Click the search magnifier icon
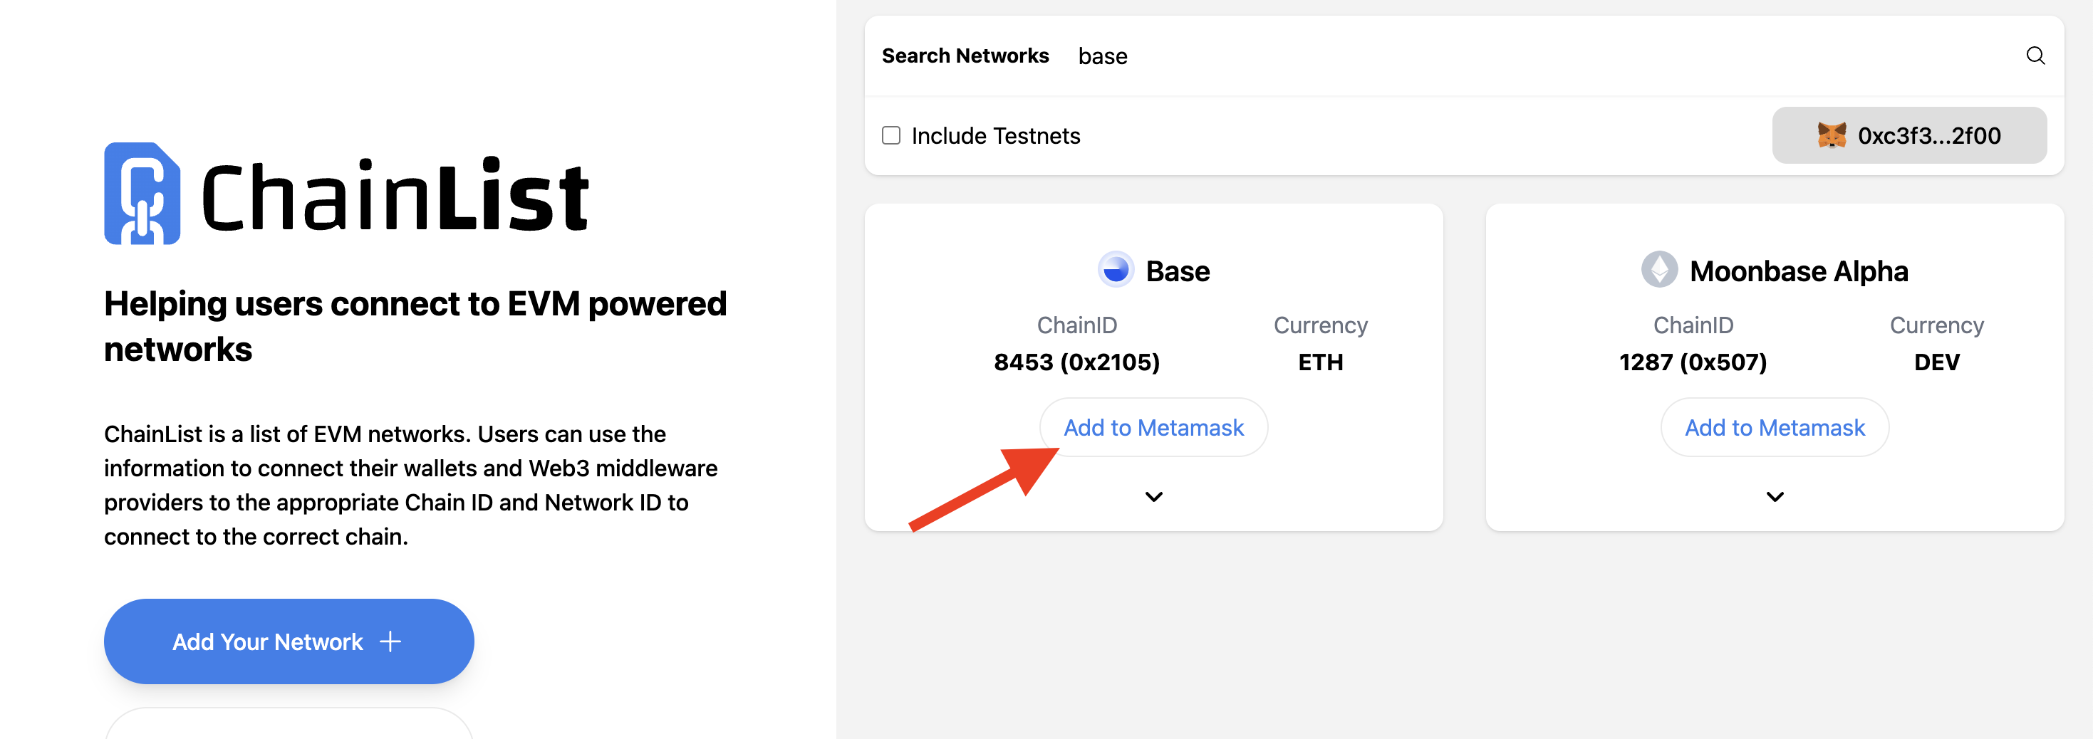This screenshot has height=739, width=2093. 2035,56
